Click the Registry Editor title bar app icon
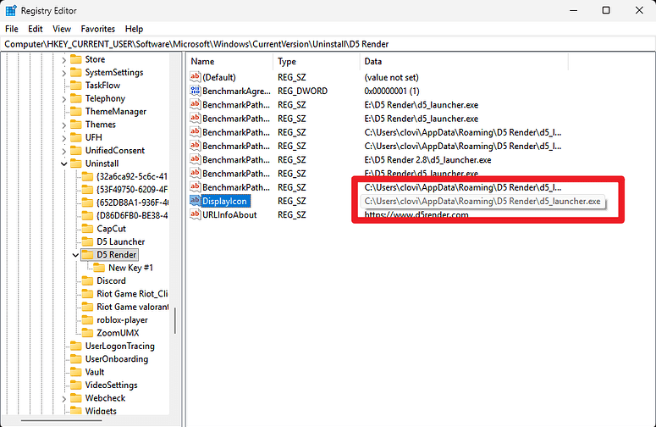 (x=11, y=10)
